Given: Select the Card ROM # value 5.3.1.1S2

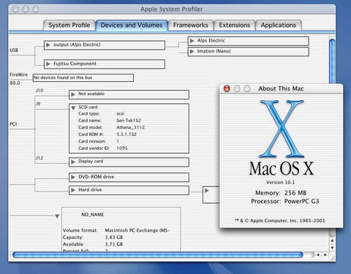Looking at the screenshot, I should [x=127, y=134].
